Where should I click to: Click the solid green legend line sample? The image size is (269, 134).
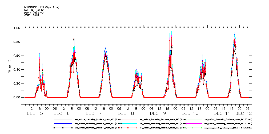(x=193, y=119)
